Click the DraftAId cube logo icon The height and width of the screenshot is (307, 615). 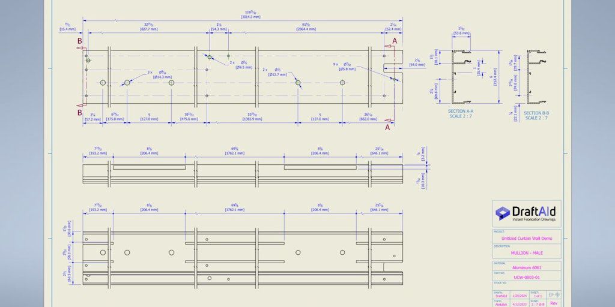[x=503, y=213]
